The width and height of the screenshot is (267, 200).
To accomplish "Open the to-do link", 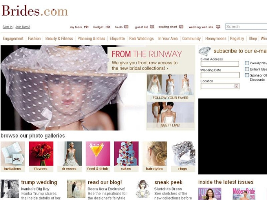I will point(119,27).
